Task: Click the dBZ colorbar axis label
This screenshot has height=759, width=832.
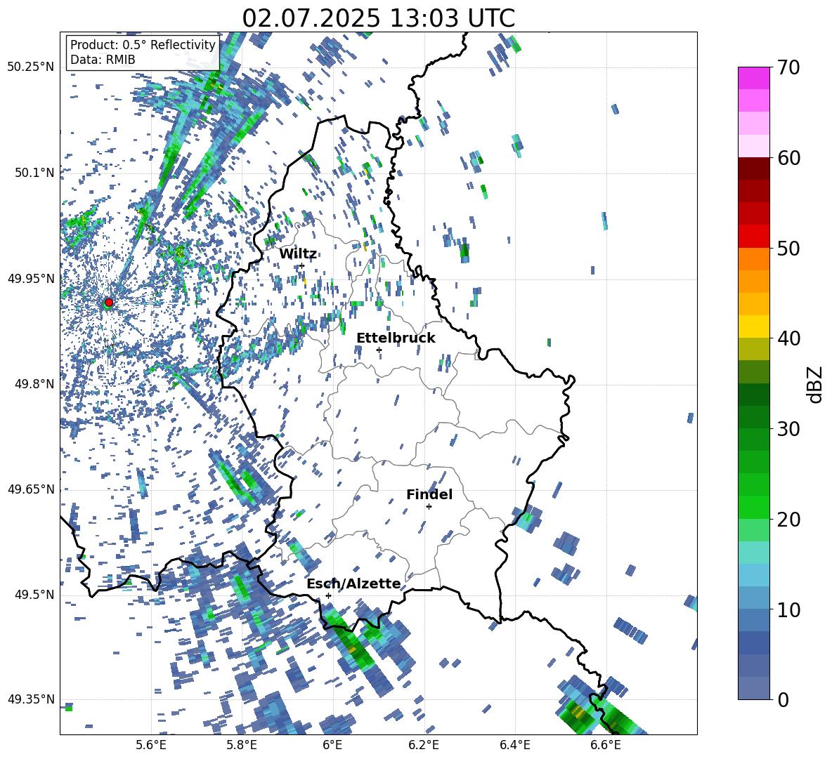Action: point(816,384)
